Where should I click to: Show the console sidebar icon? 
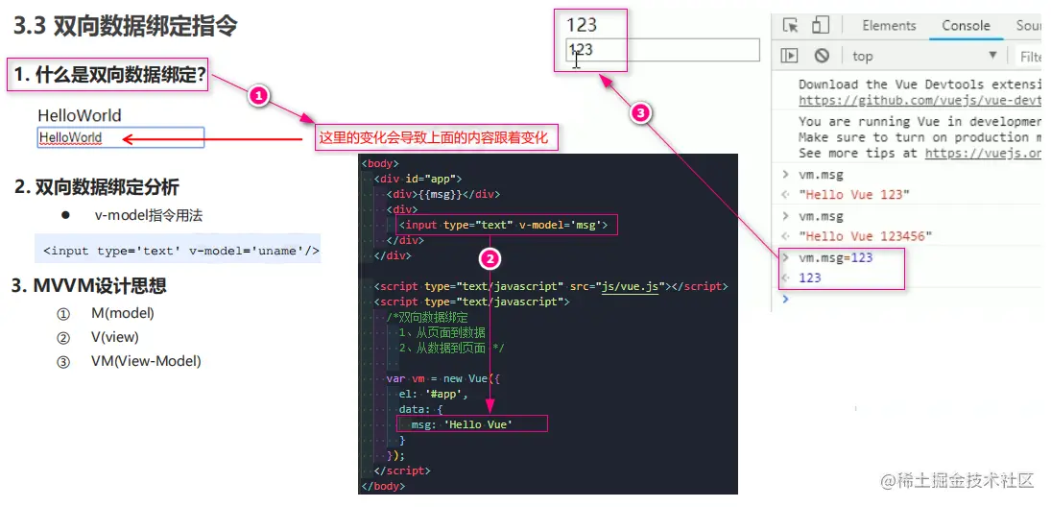coord(790,56)
